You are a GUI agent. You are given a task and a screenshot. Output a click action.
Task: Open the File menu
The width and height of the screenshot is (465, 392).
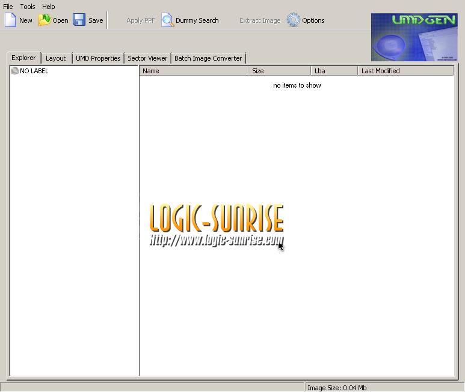(x=8, y=7)
